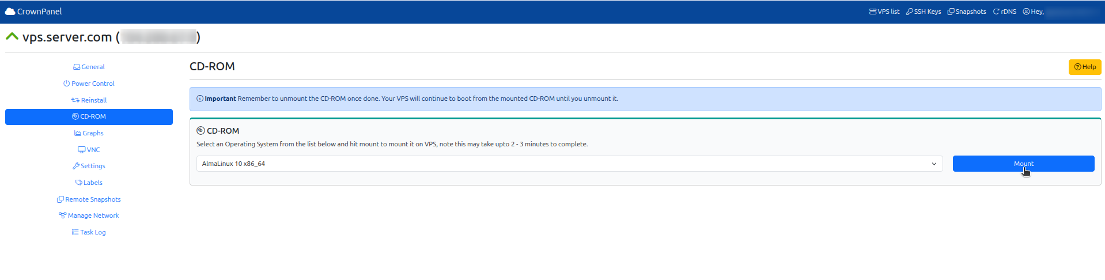Image resolution: width=1105 pixels, height=280 pixels.
Task: Click the CD-ROM page heading text
Action: click(212, 66)
